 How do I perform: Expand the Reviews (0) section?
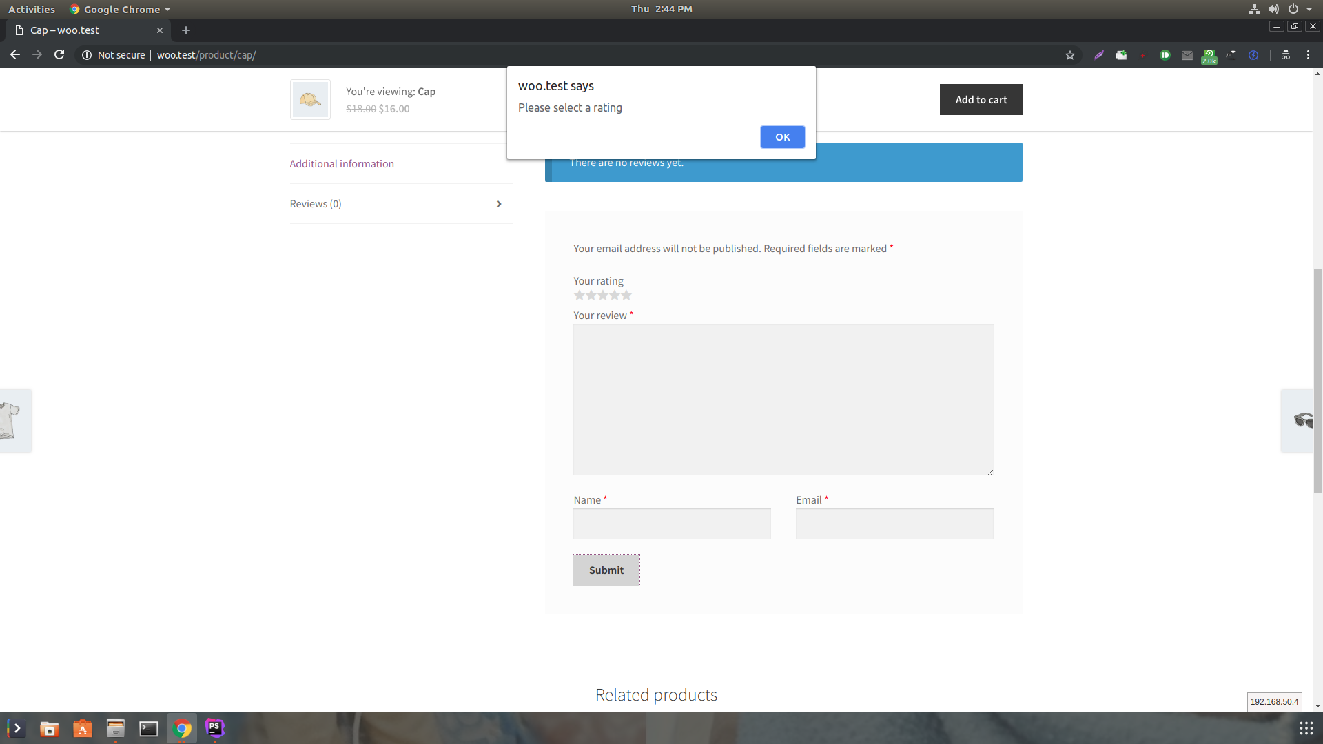315,203
